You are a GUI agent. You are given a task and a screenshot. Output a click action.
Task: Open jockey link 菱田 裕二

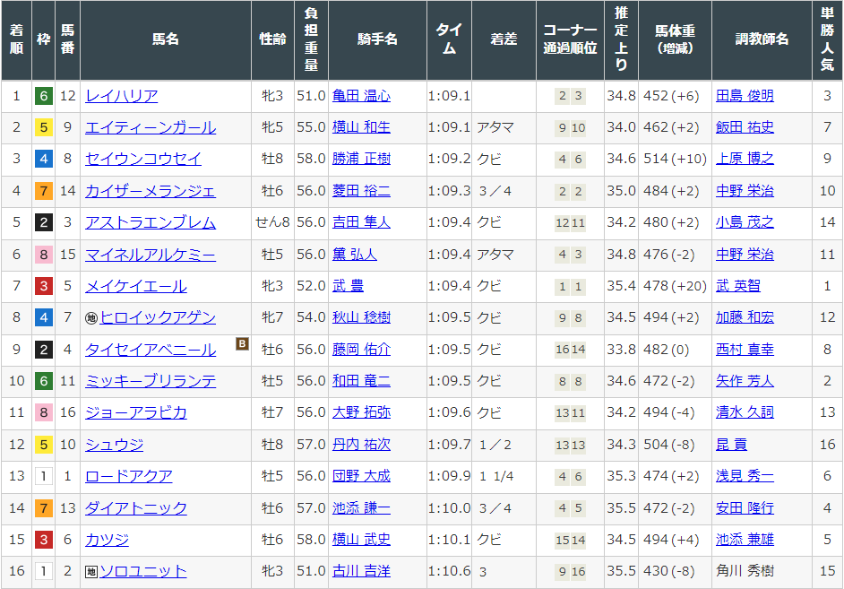(361, 191)
